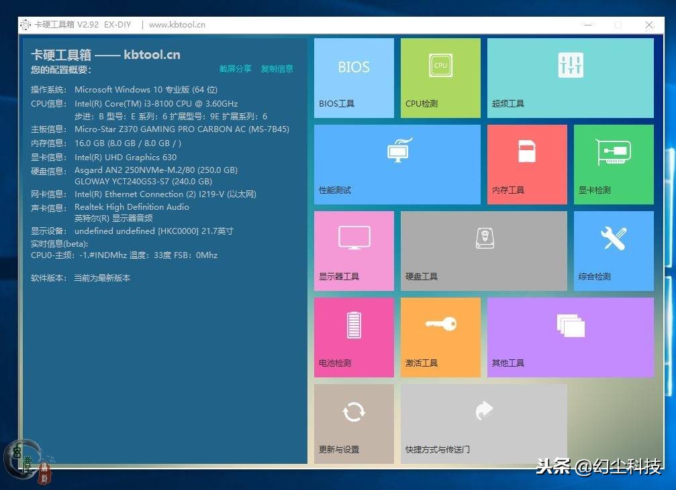Open the 内存工具 memory tools
The height and width of the screenshot is (490, 676).
(x=526, y=164)
